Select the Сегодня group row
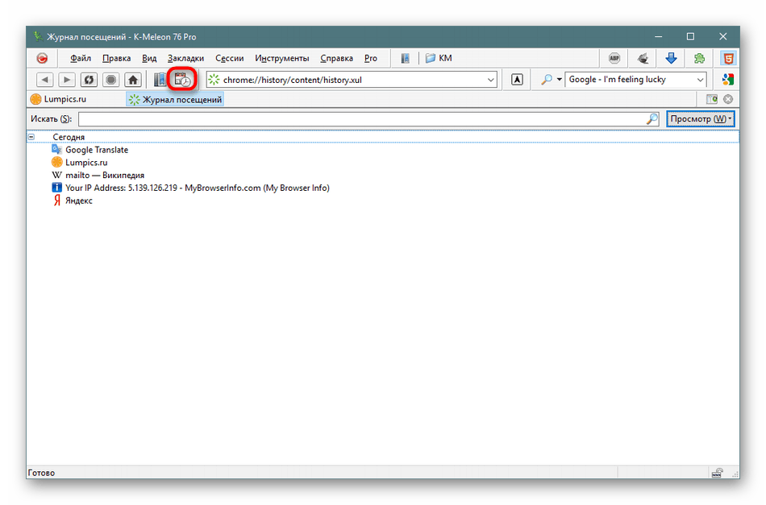This screenshot has width=766, height=505. [x=382, y=137]
